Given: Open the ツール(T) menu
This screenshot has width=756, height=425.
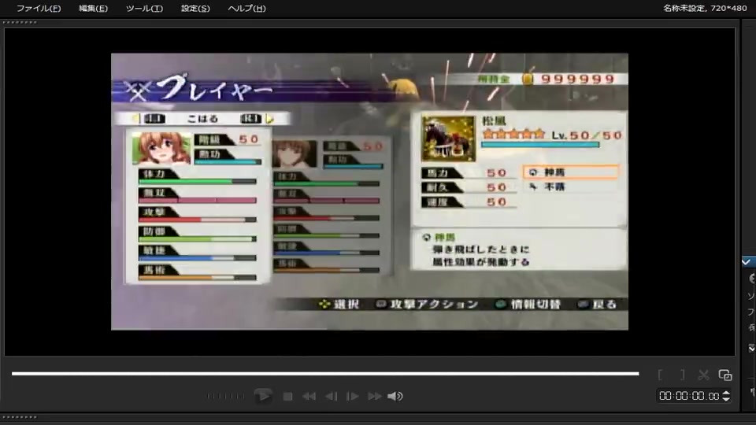Looking at the screenshot, I should click(144, 8).
